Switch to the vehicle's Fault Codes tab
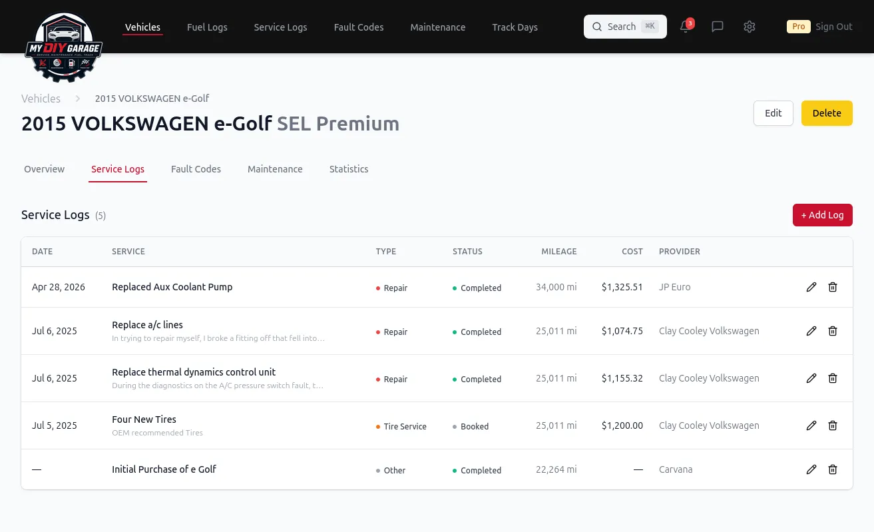Image resolution: width=874 pixels, height=532 pixels. tap(196, 169)
